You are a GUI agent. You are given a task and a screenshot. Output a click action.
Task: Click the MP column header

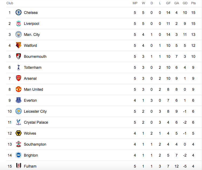(135, 3)
